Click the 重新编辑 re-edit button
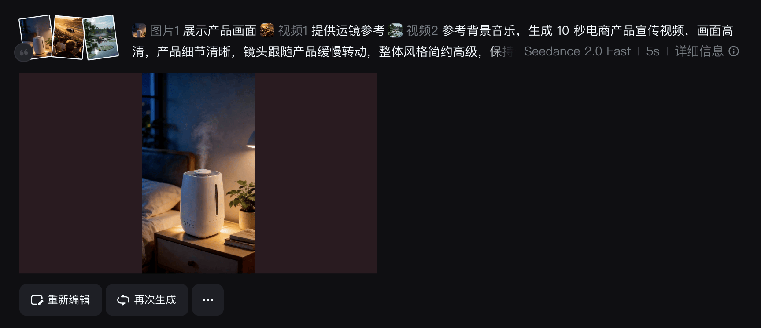This screenshot has height=328, width=761. [61, 300]
